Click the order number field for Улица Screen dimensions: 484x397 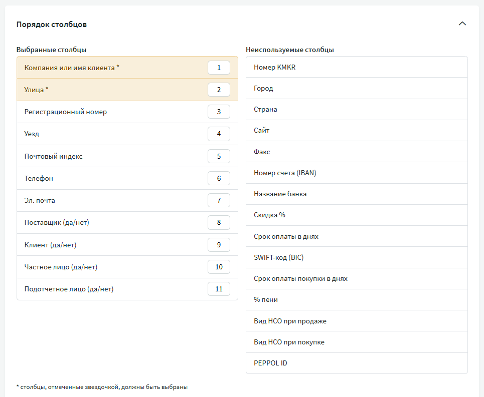(219, 90)
